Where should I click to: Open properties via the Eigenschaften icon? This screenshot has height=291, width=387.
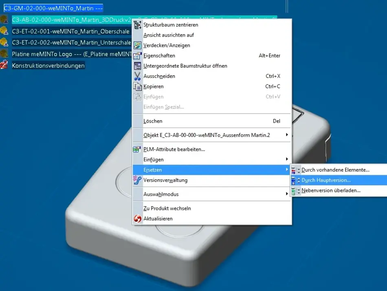138,55
